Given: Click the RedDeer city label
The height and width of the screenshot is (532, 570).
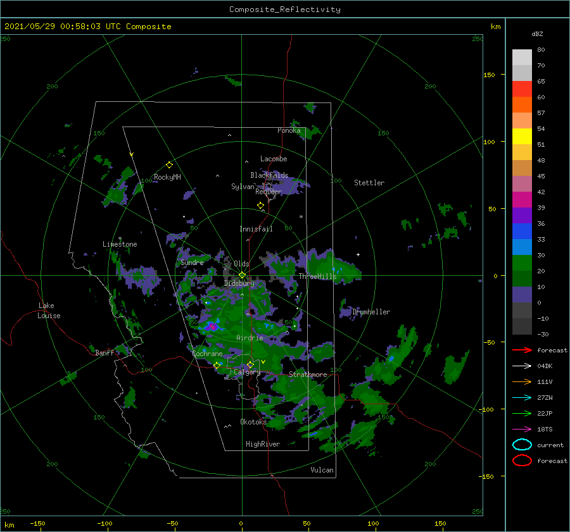Looking at the screenshot, I should coord(269,192).
